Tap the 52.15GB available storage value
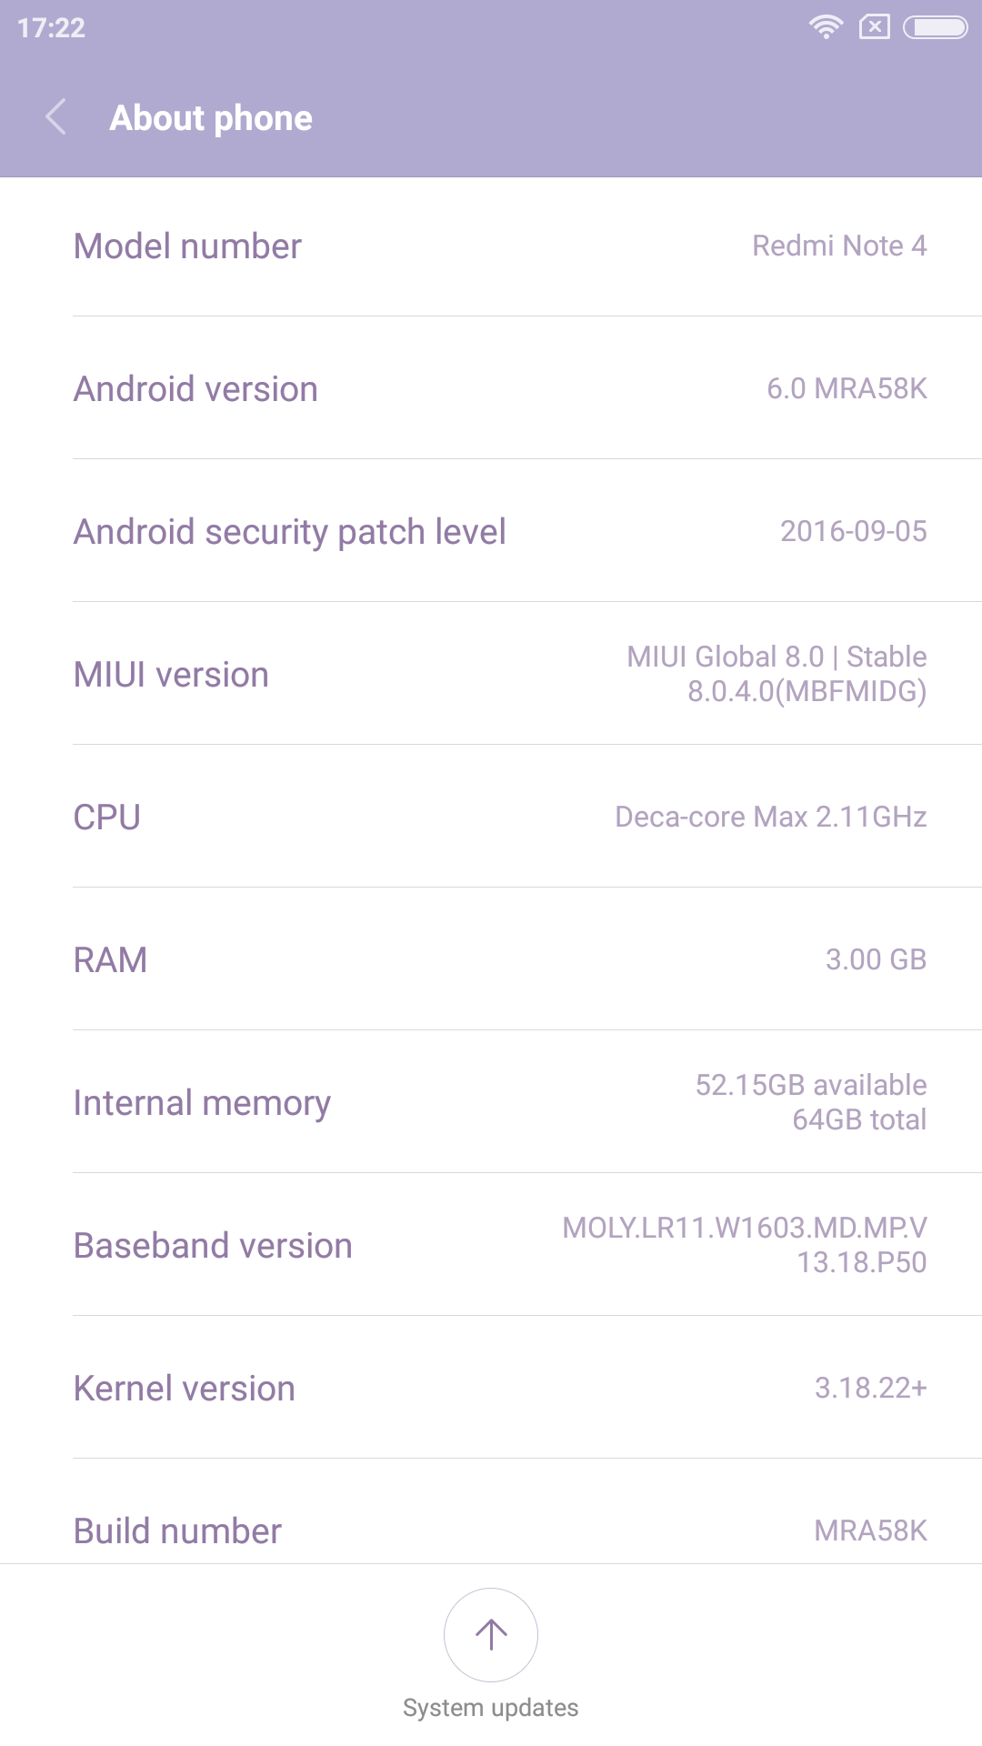The width and height of the screenshot is (982, 1746). (x=811, y=1085)
